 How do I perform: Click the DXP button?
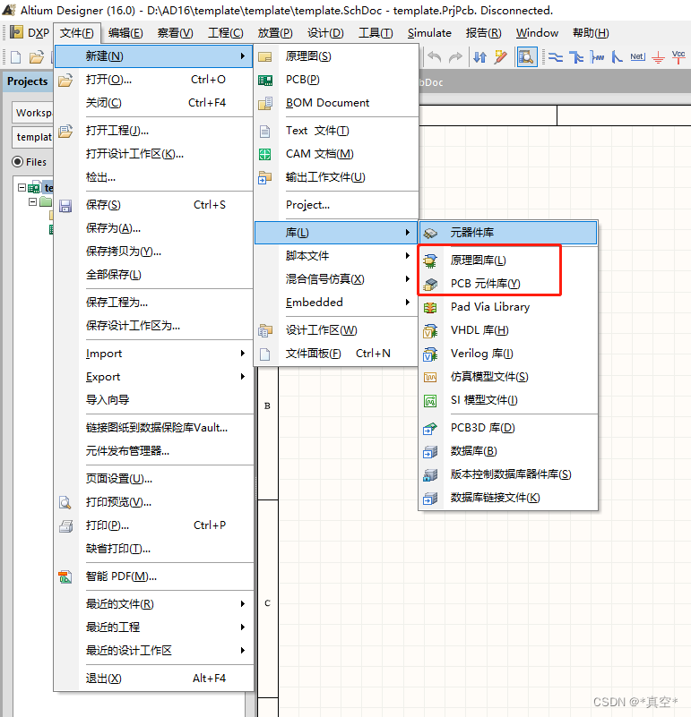click(30, 33)
